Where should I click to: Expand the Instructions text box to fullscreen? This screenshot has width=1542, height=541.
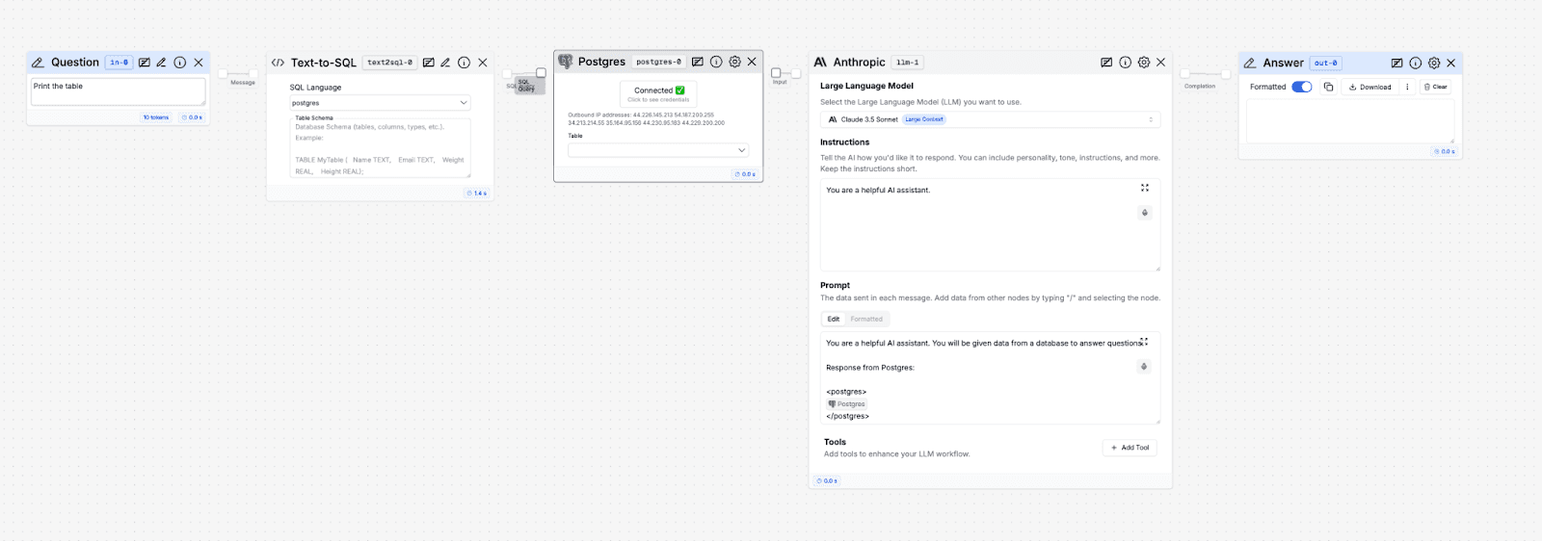(x=1145, y=188)
